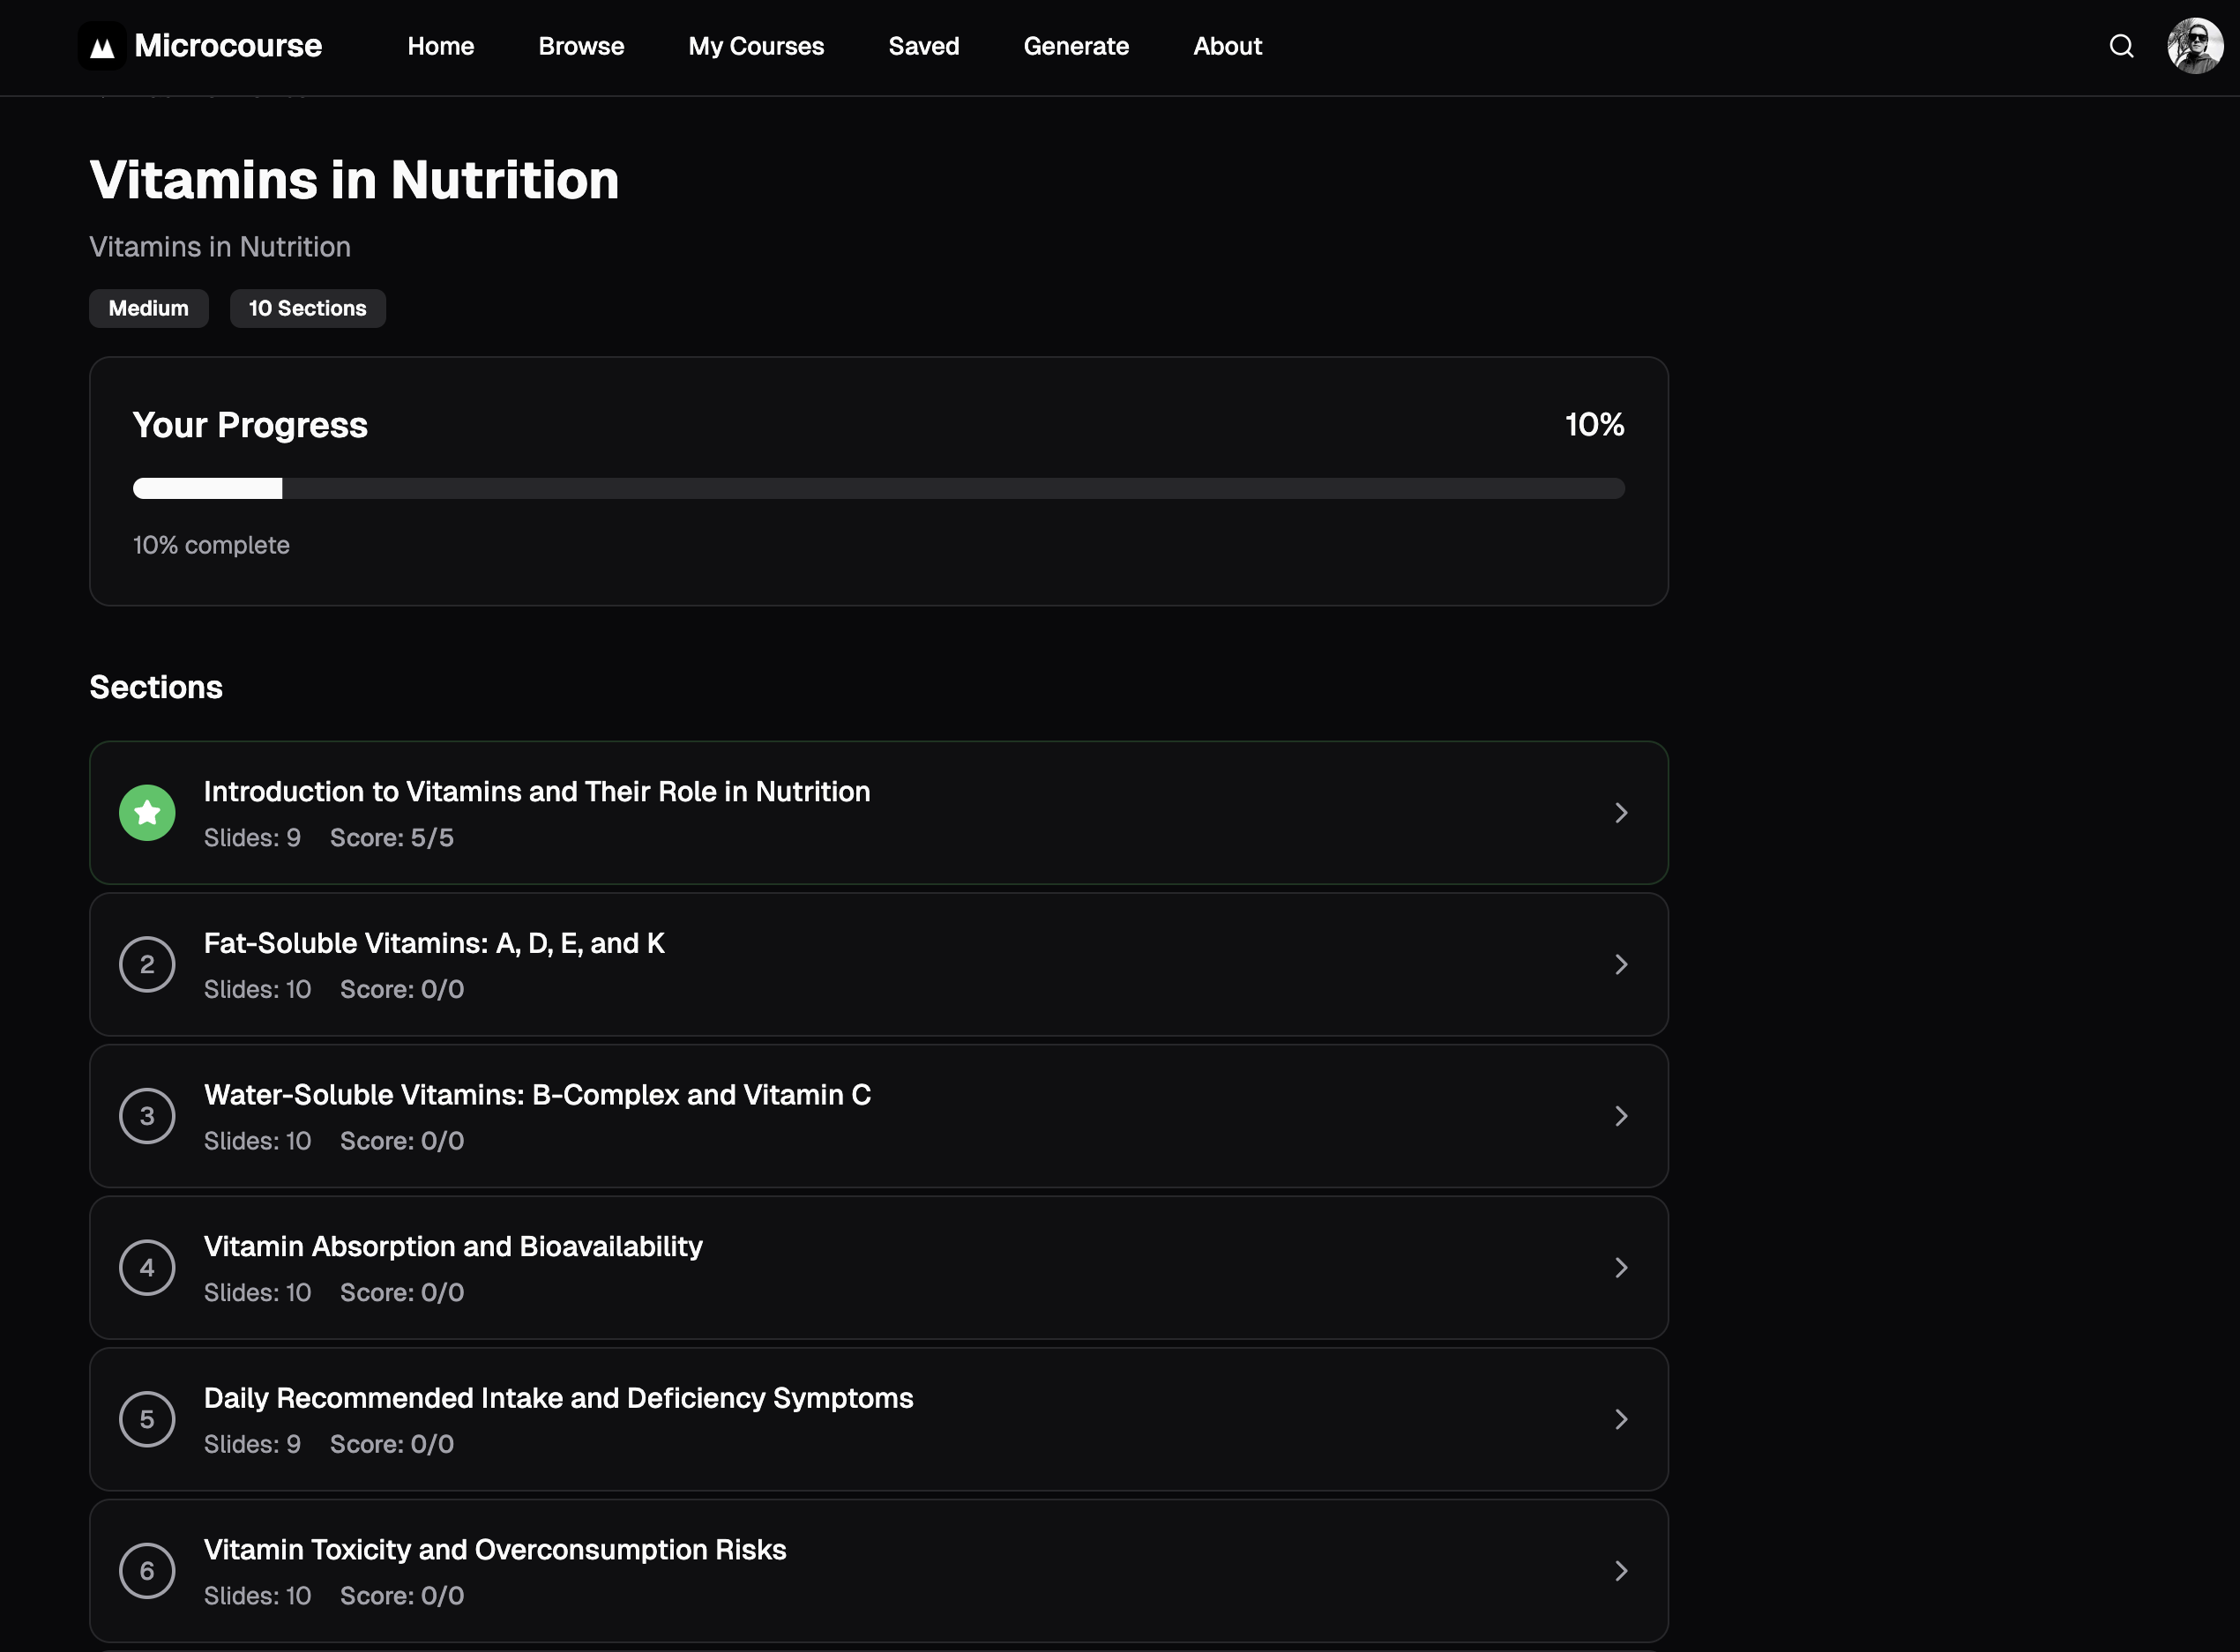Open Vitamin Absorption and Bioavailability section

click(878, 1268)
